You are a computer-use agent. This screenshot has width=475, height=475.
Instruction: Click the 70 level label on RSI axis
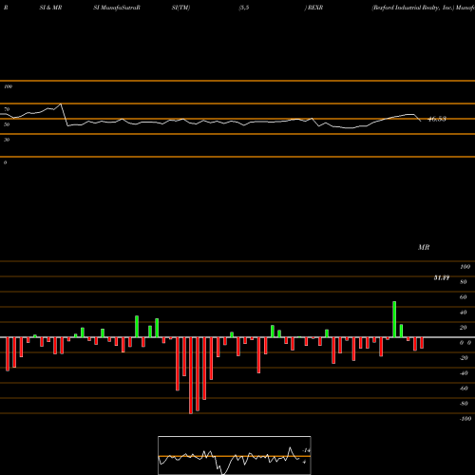pyautogui.click(x=7, y=109)
